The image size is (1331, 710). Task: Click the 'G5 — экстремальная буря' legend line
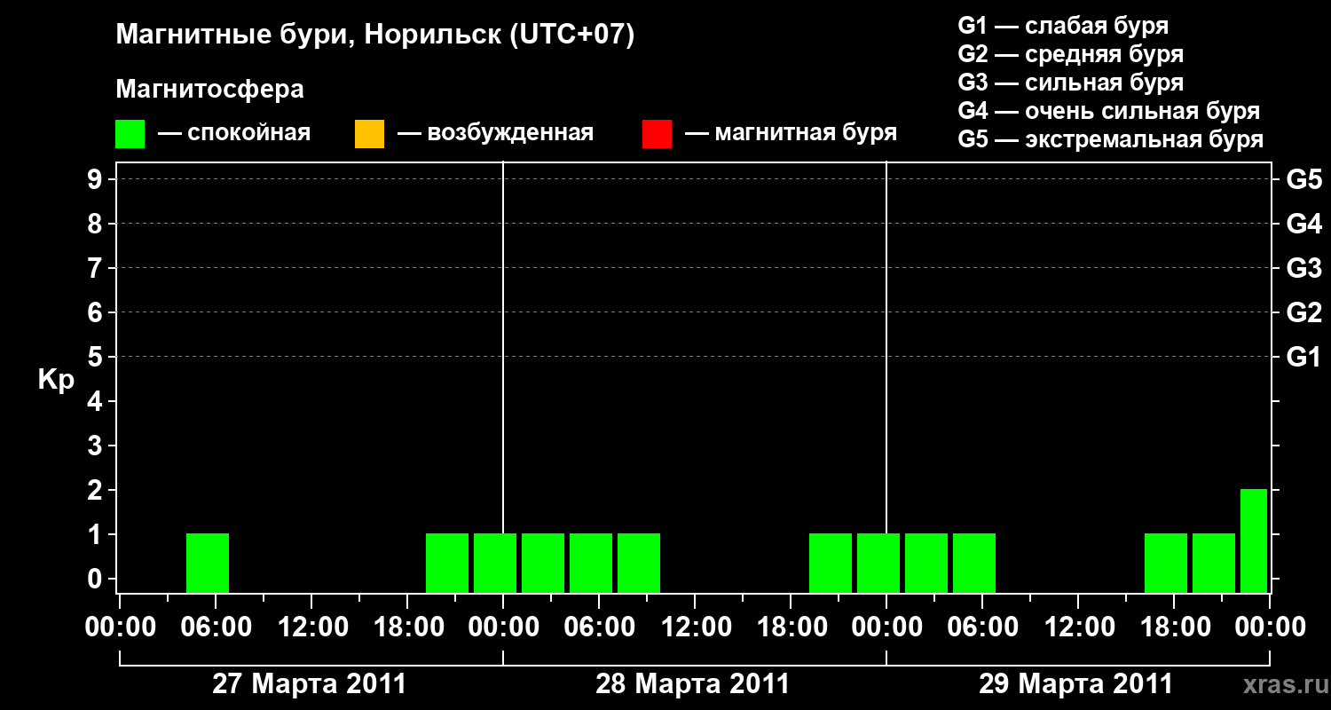point(1111,139)
